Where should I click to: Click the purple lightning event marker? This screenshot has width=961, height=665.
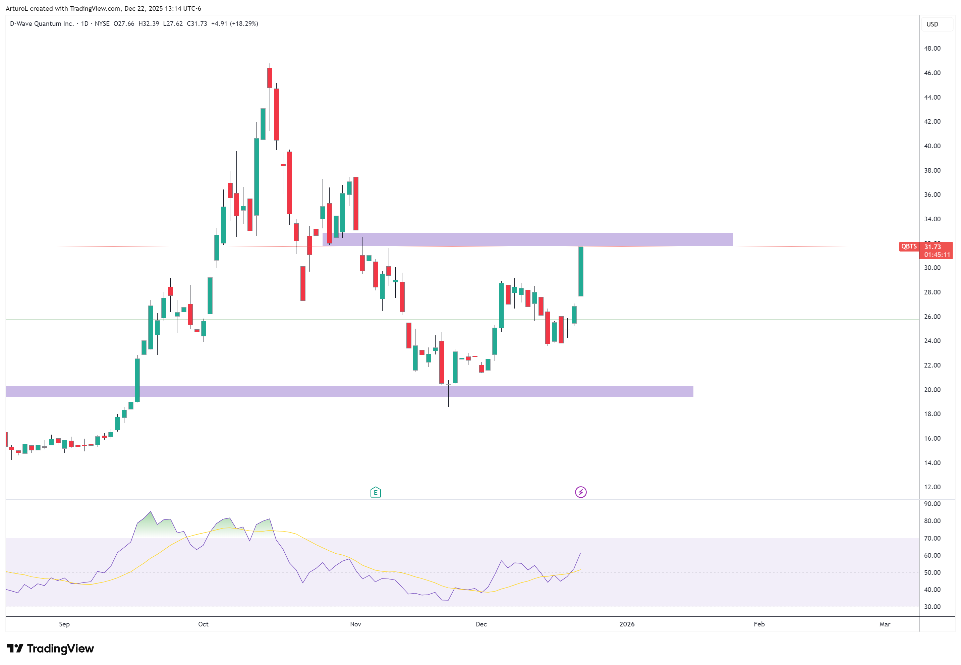[x=581, y=493]
